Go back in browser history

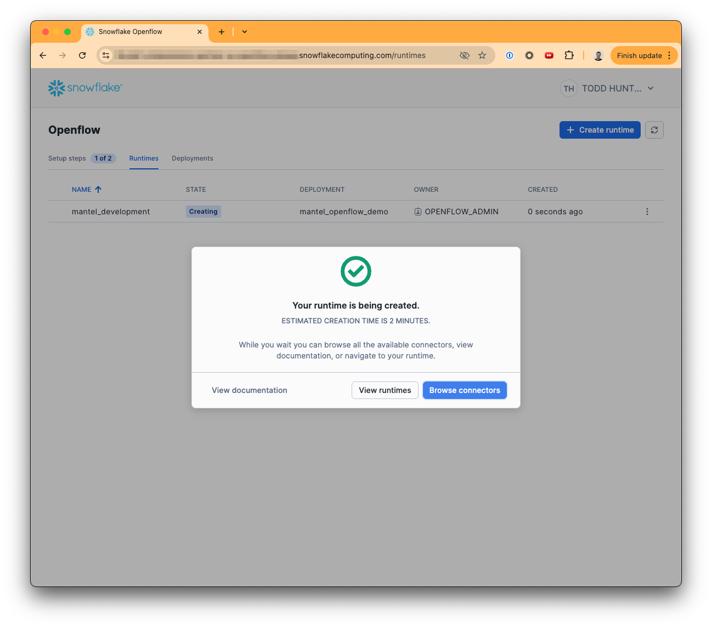(x=43, y=55)
